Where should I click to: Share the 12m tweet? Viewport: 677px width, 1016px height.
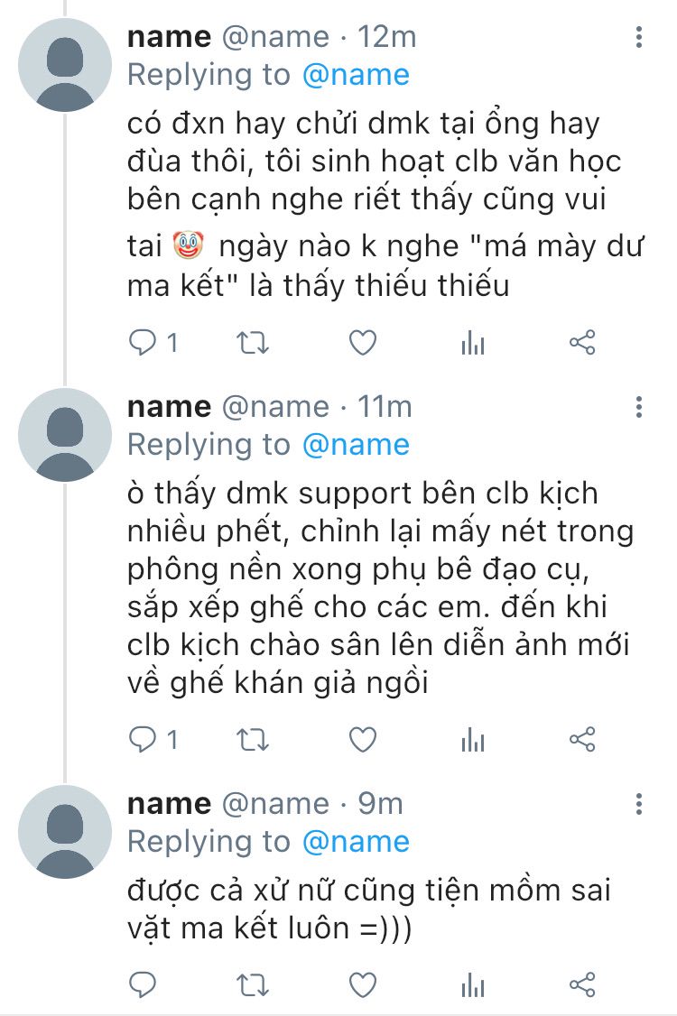pyautogui.click(x=582, y=343)
